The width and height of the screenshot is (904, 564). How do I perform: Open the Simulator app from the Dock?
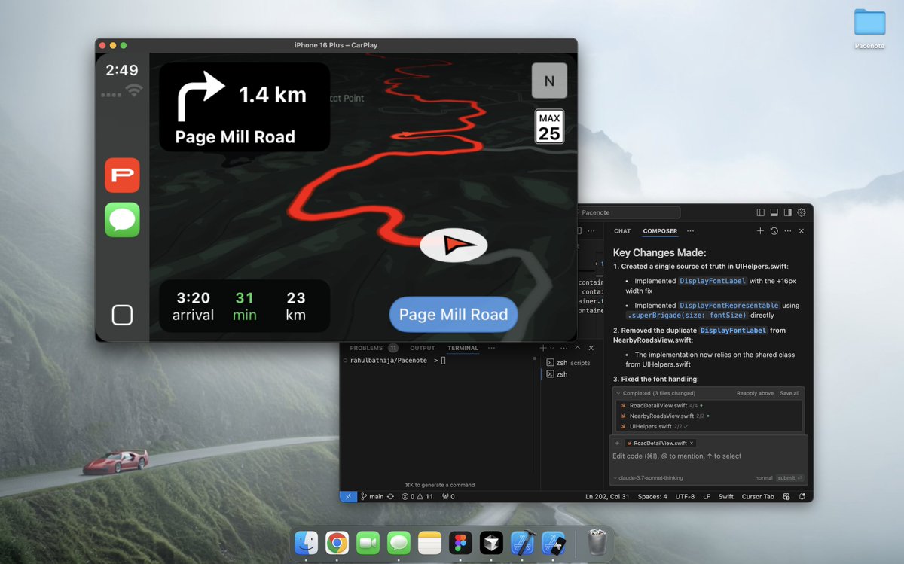tap(554, 543)
